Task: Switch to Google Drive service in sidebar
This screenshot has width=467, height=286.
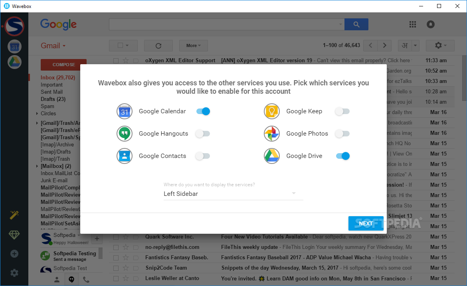Action: 14,62
